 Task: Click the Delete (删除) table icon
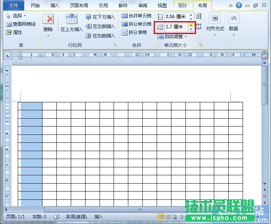click(48, 21)
